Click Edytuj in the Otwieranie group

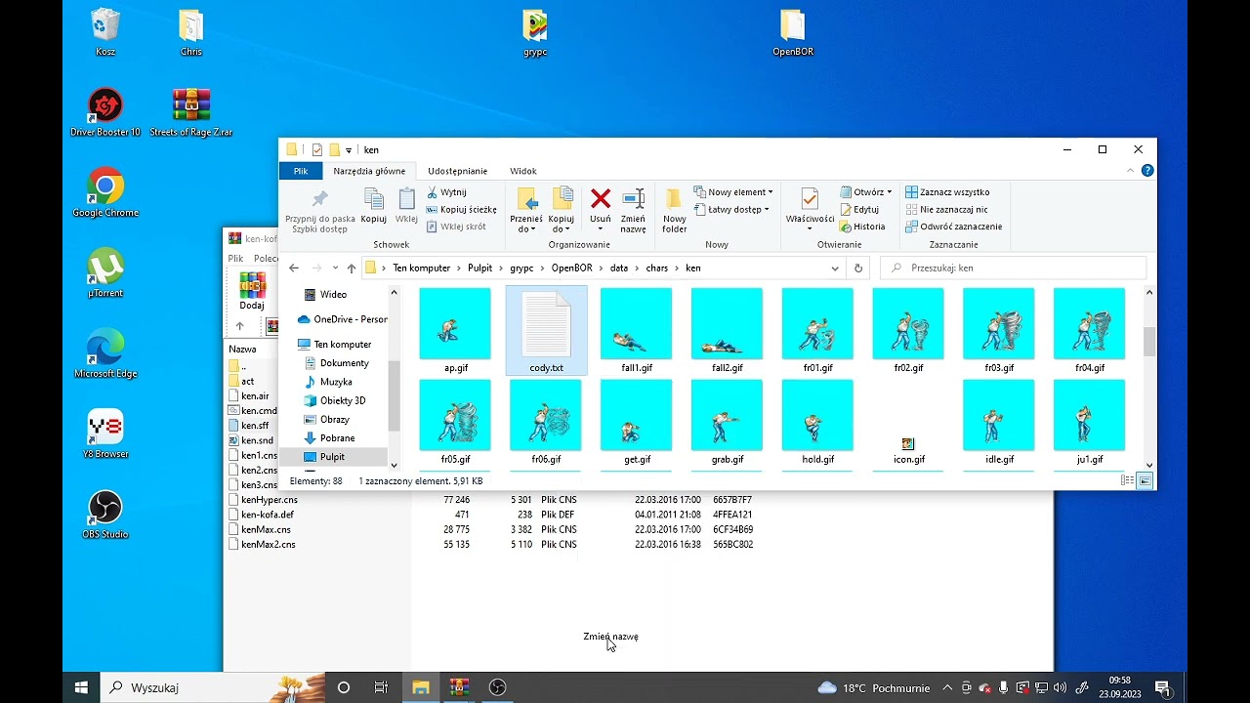pos(858,209)
